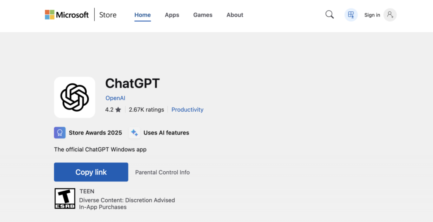The height and width of the screenshot is (222, 433).
Task: Click the star icon beside 4.2 rating
Action: pyautogui.click(x=118, y=110)
